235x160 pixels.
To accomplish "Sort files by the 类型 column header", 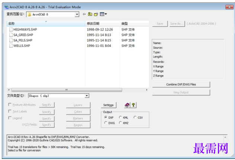I will (x=135, y=23).
